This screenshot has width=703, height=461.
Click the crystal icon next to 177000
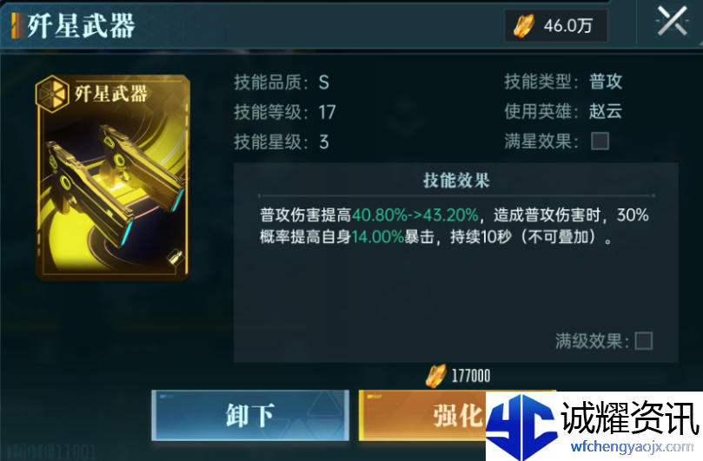point(435,375)
